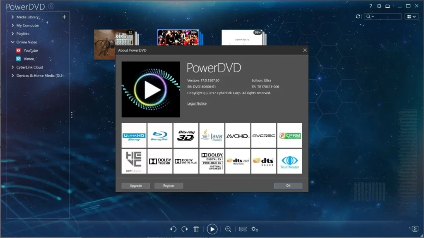Click the AVCHD logo tile
The image size is (424, 238).
click(x=238, y=136)
